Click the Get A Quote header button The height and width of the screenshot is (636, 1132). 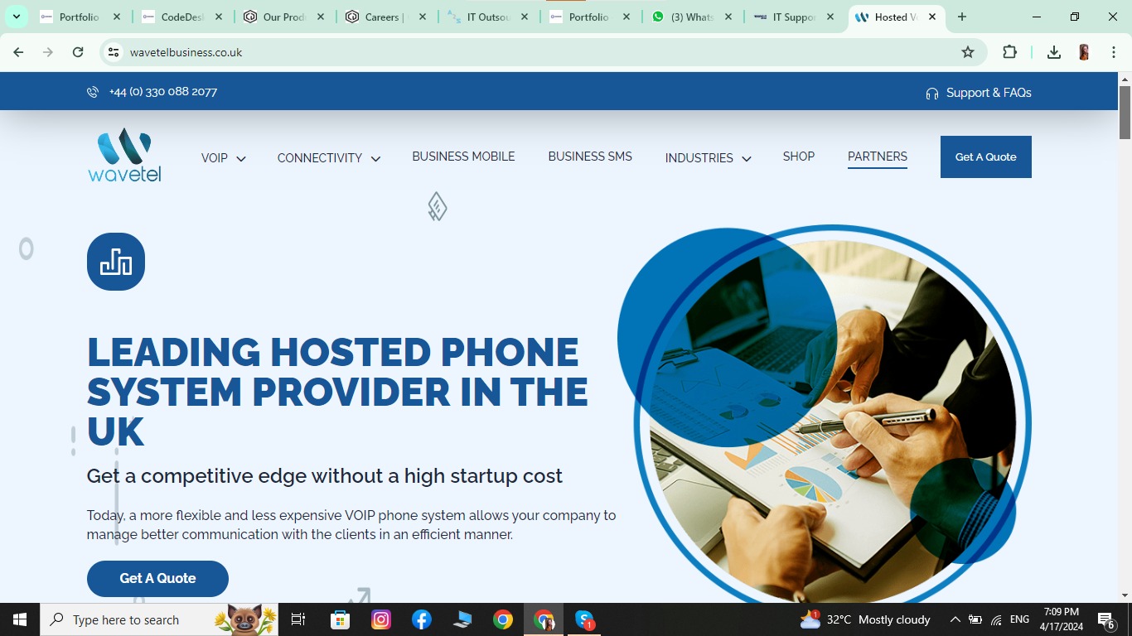(986, 157)
